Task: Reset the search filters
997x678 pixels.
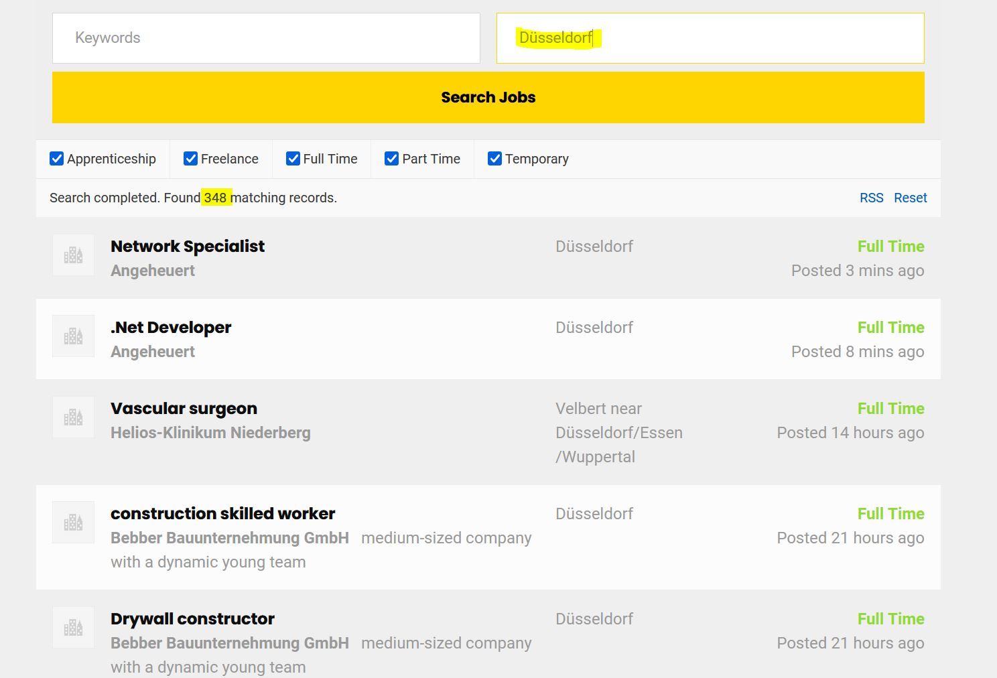Action: click(x=910, y=198)
